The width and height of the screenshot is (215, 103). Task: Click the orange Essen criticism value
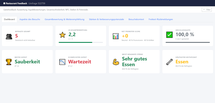pyautogui.click(x=182, y=62)
